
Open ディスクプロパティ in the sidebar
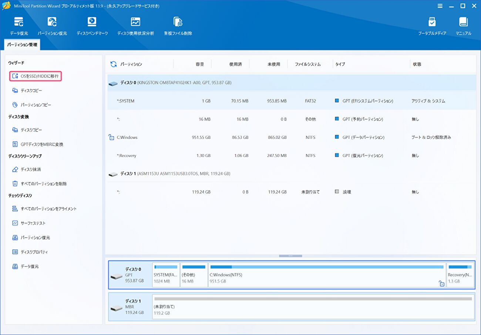[30, 252]
